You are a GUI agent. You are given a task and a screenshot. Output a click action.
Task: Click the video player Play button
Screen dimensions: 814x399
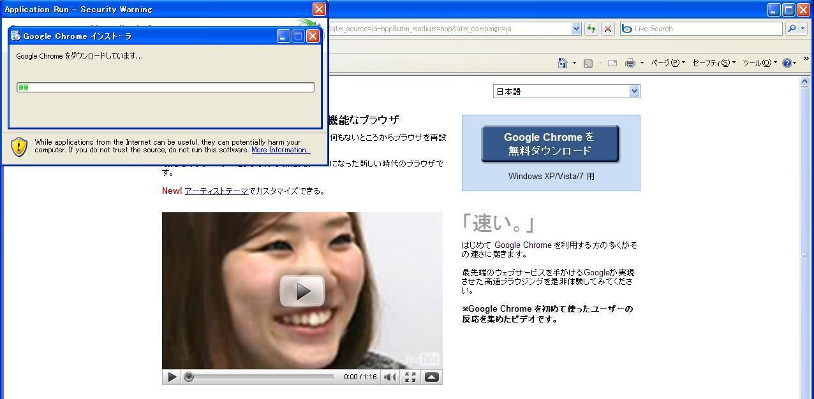click(x=172, y=377)
